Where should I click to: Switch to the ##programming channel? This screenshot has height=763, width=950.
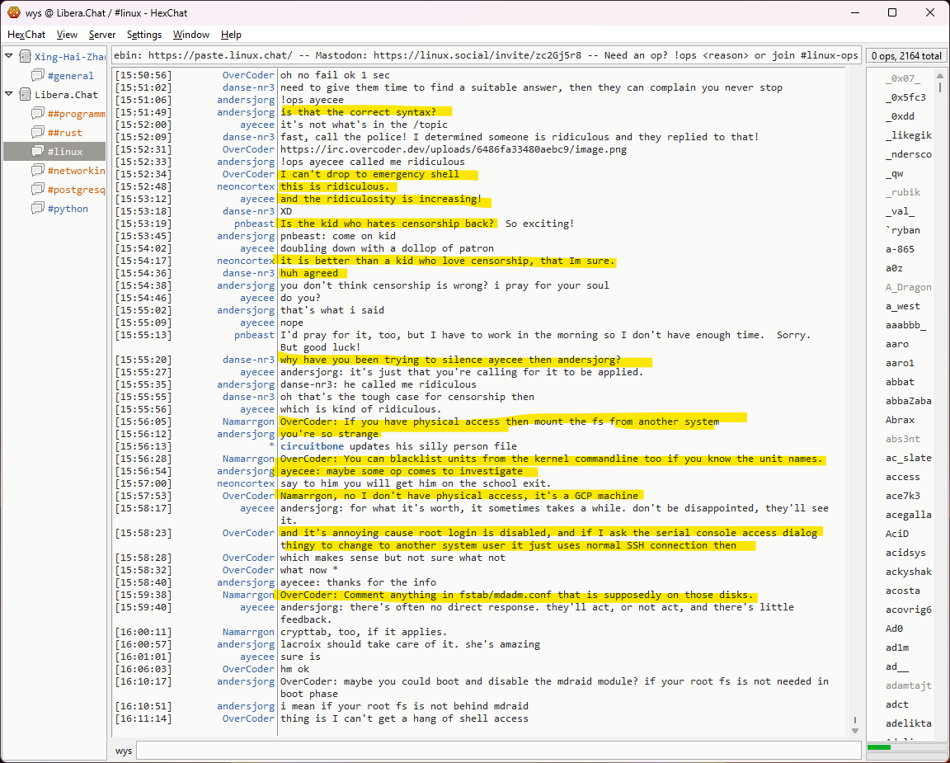click(x=76, y=114)
